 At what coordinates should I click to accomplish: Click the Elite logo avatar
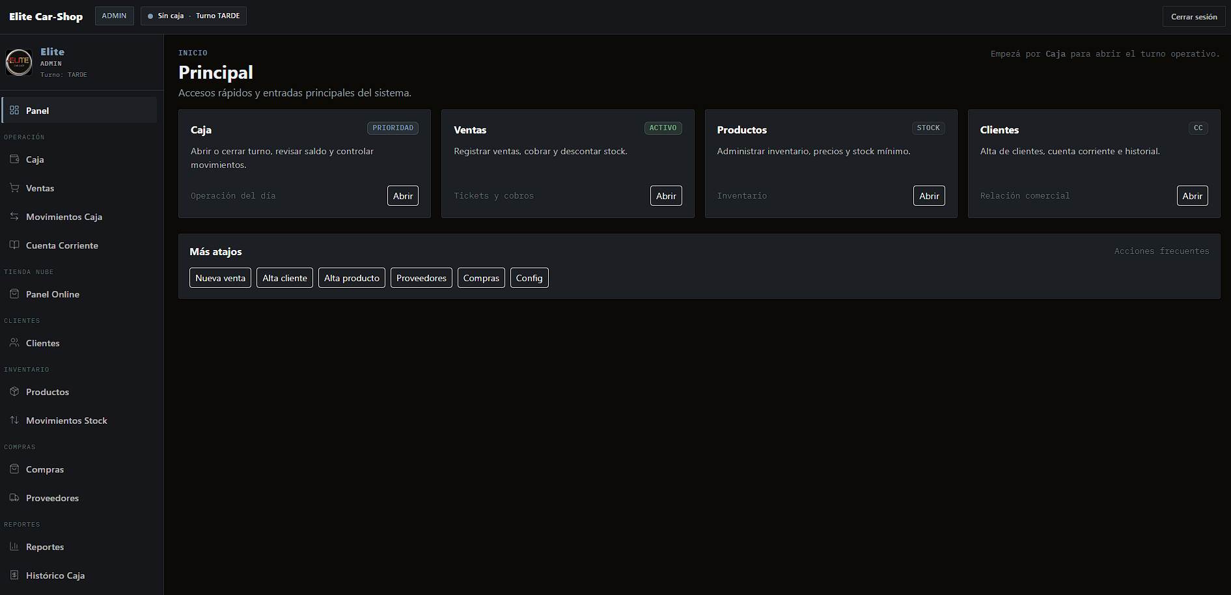click(x=19, y=62)
